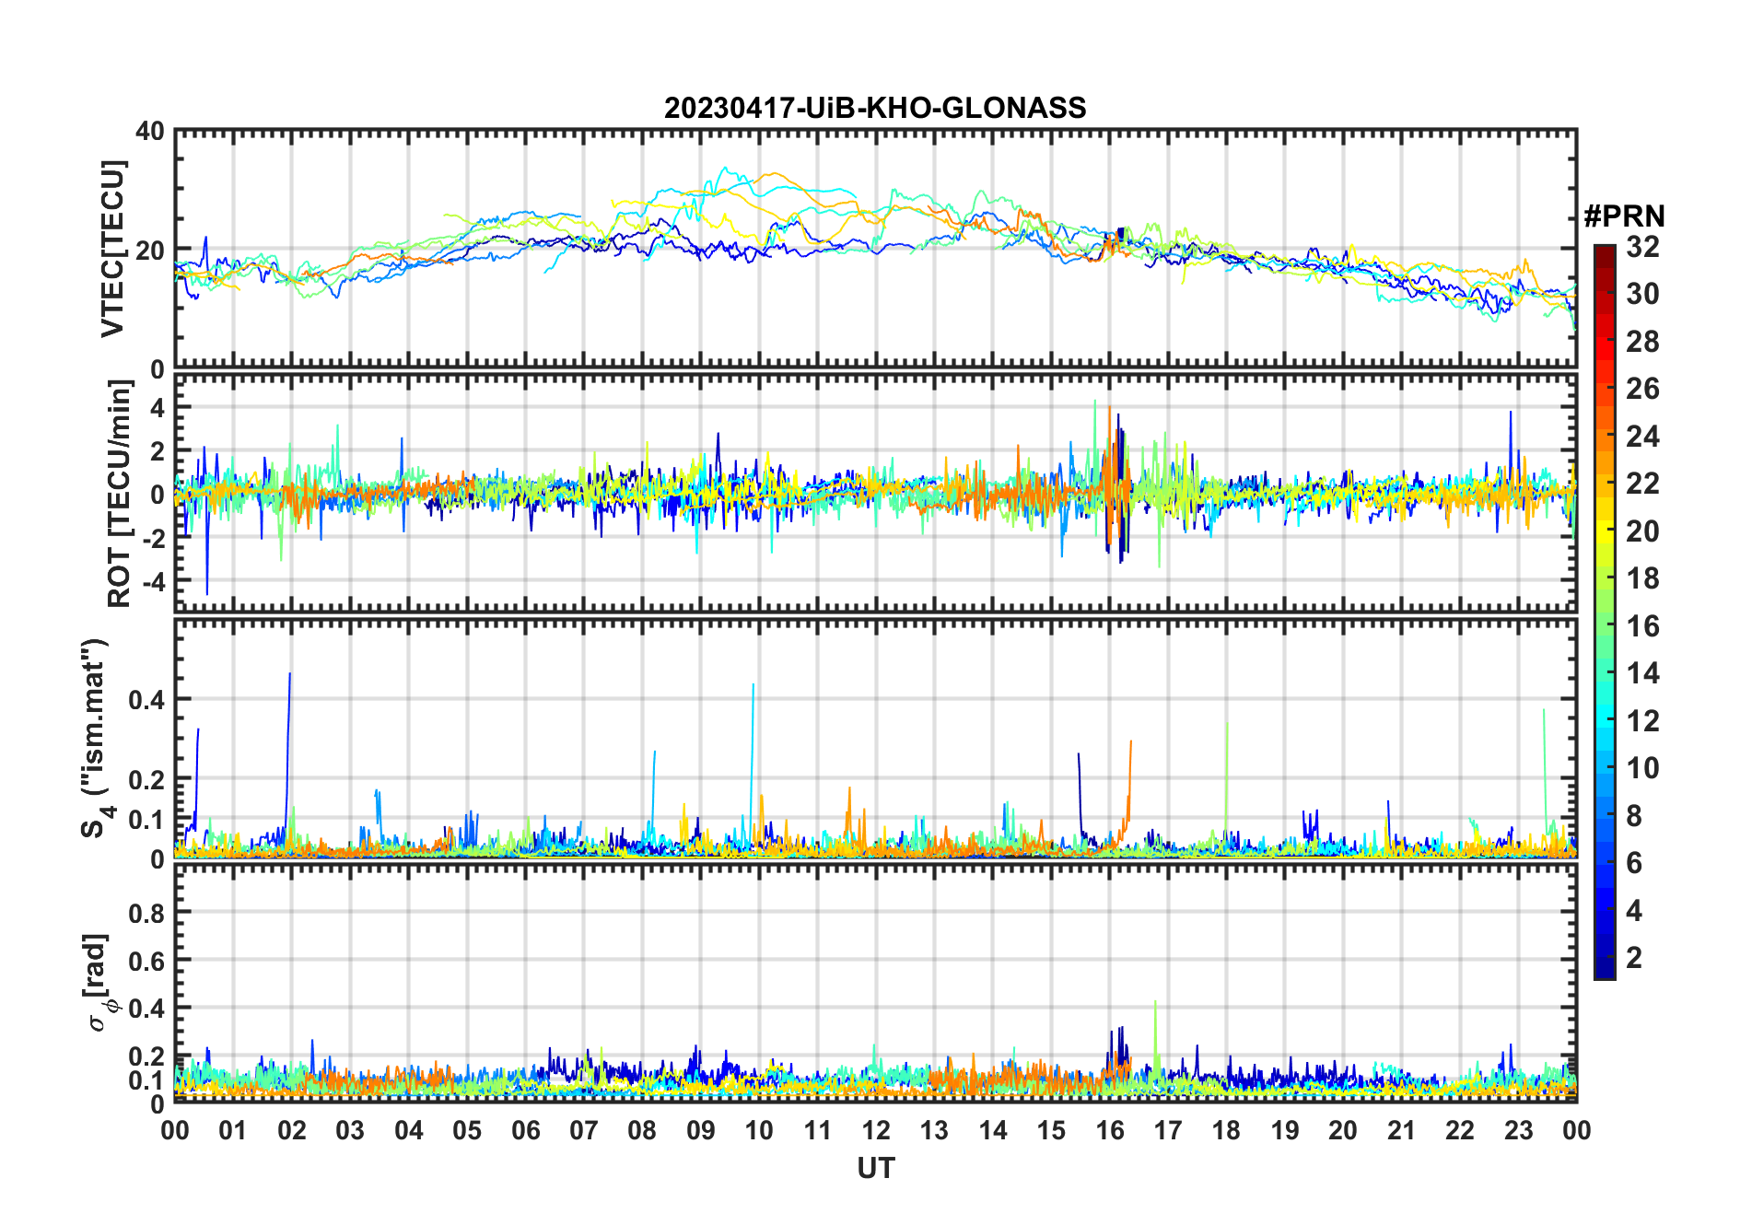Image resolution: width=1752 pixels, height=1225 pixels.
Task: Click UT axis tick label 09
Action: tap(701, 1131)
